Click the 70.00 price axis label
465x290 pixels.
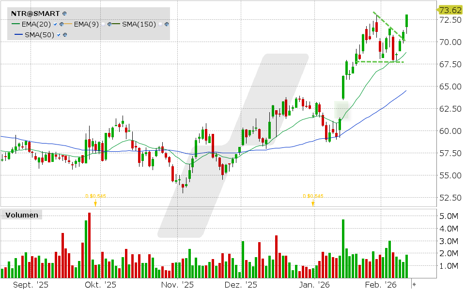tap(449, 41)
